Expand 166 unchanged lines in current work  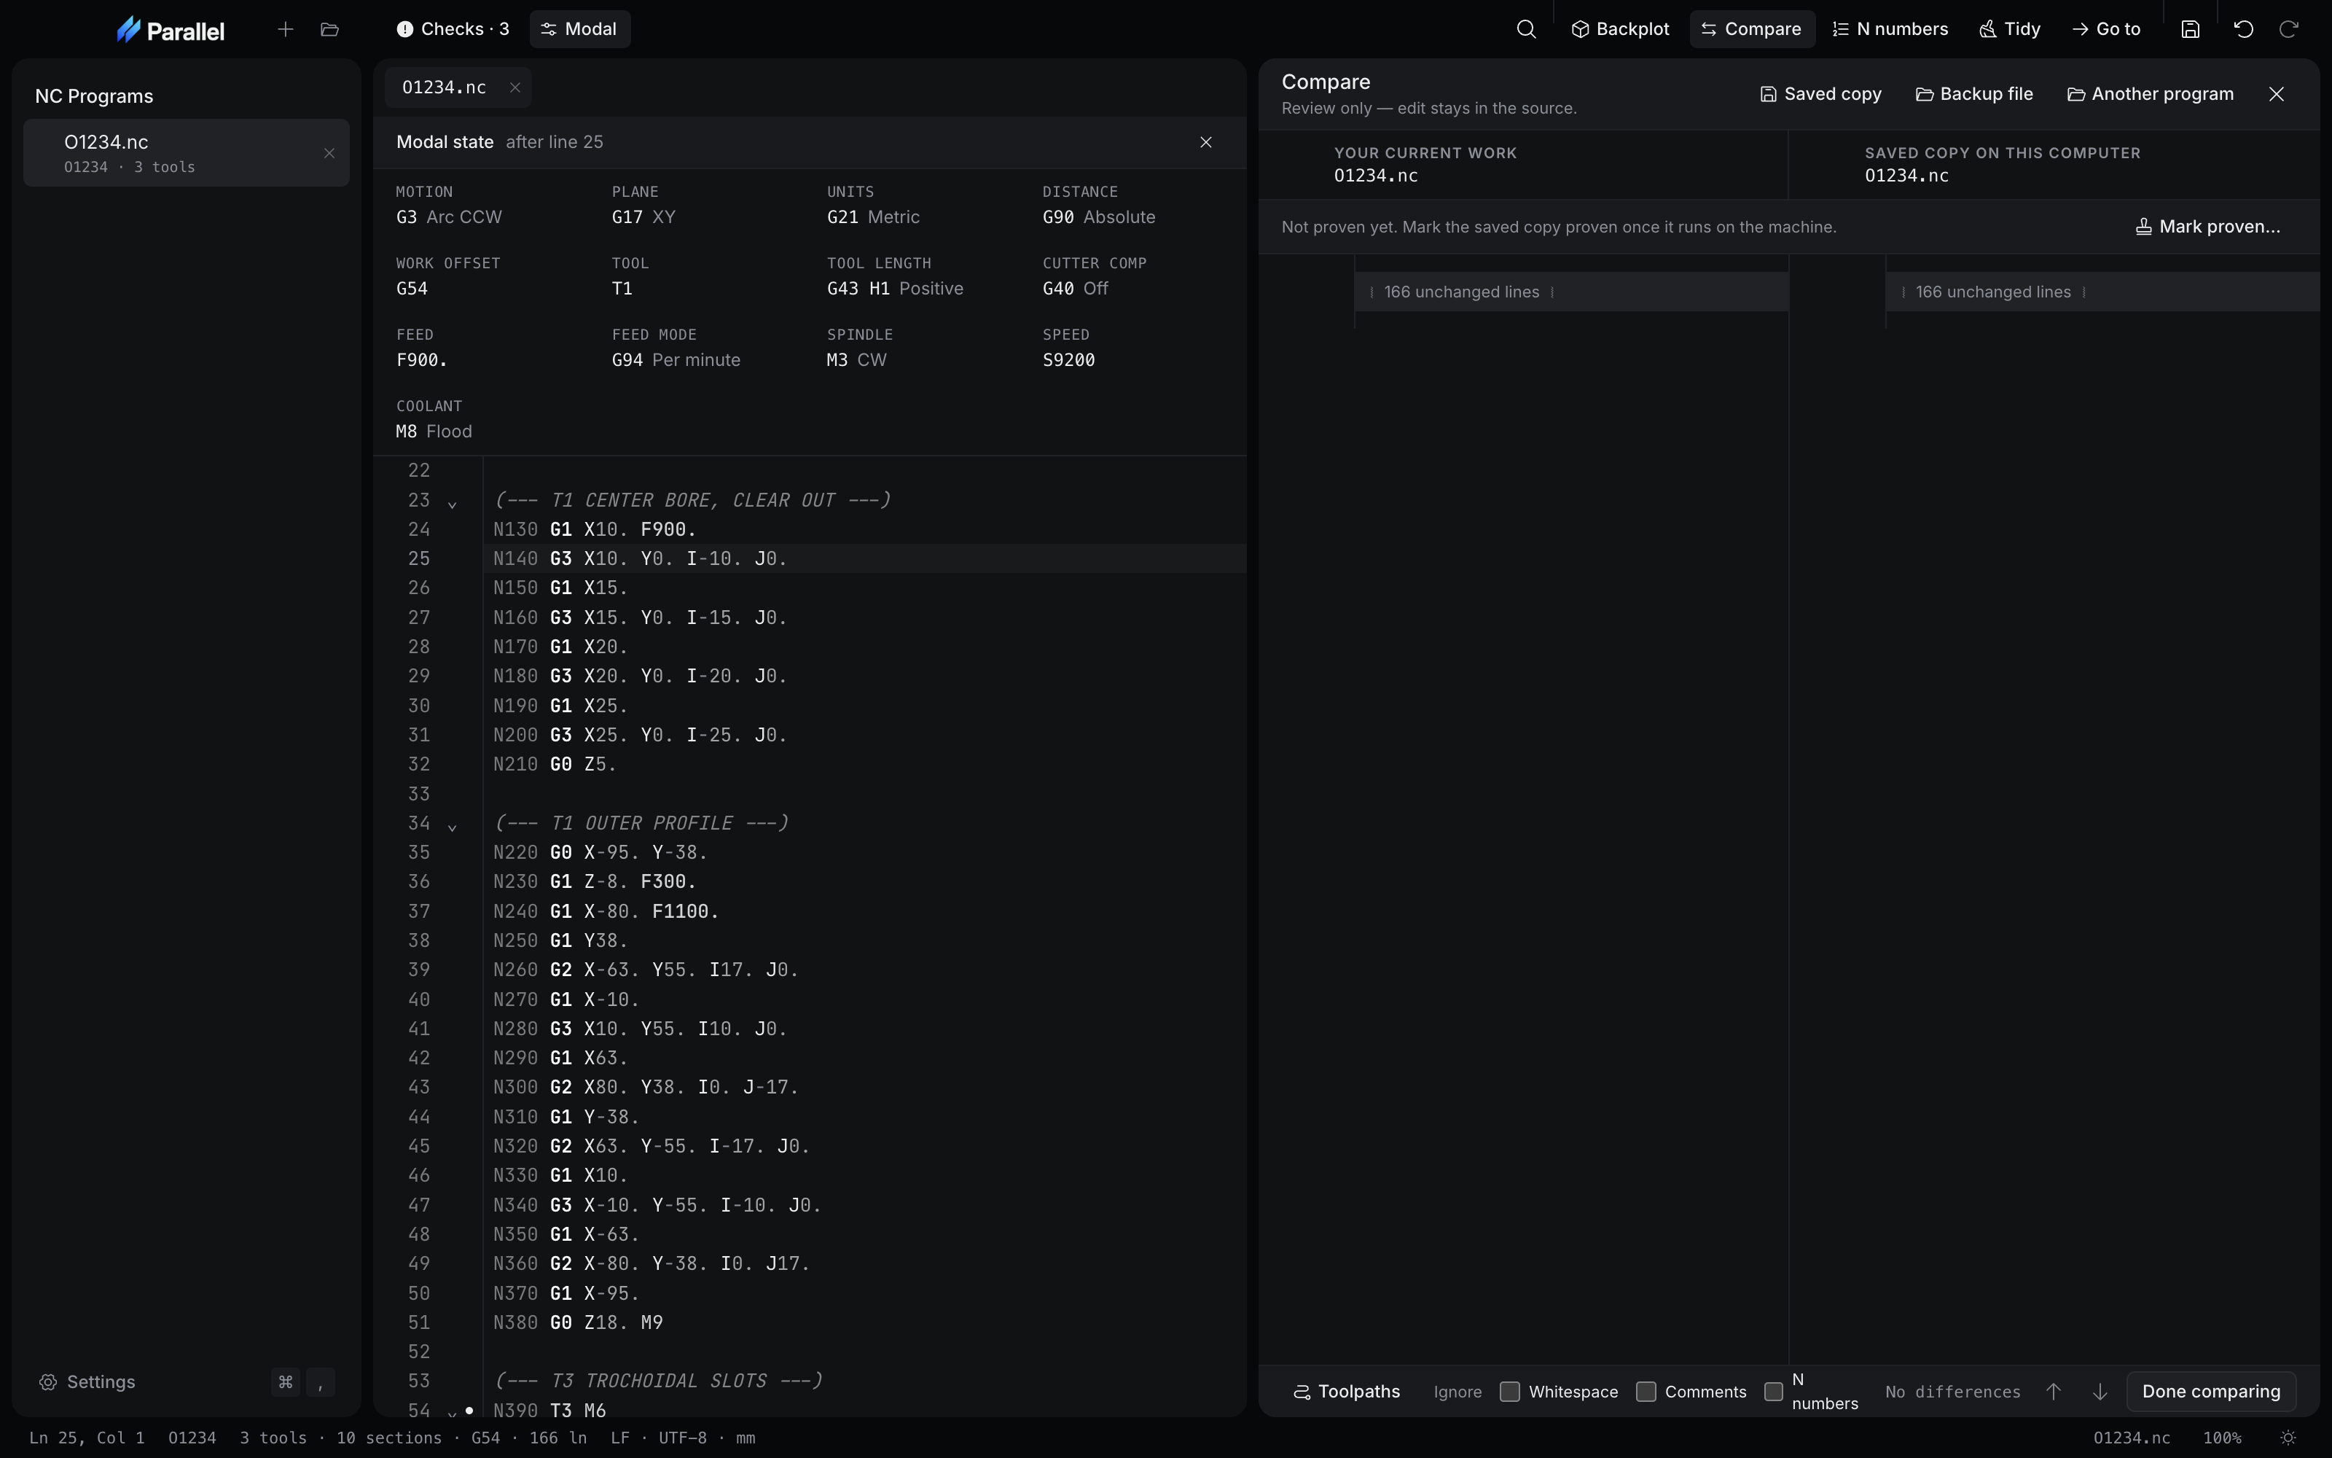[x=1570, y=292]
